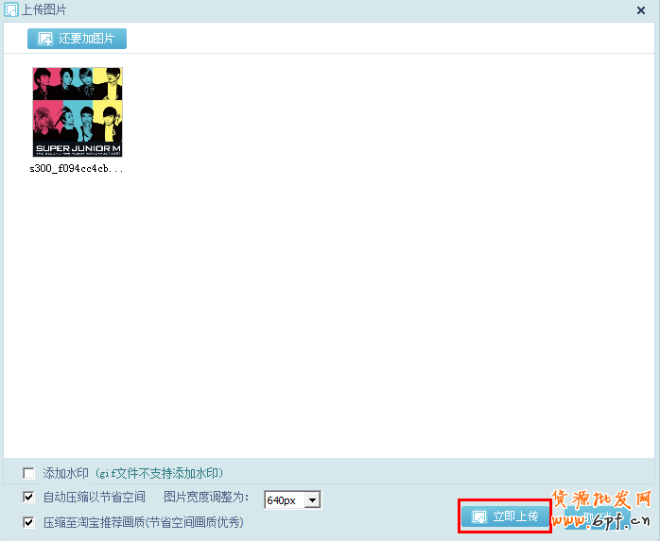Click the 还要加图片 add more images button
Viewport: 660px width, 541px height.
(x=77, y=39)
